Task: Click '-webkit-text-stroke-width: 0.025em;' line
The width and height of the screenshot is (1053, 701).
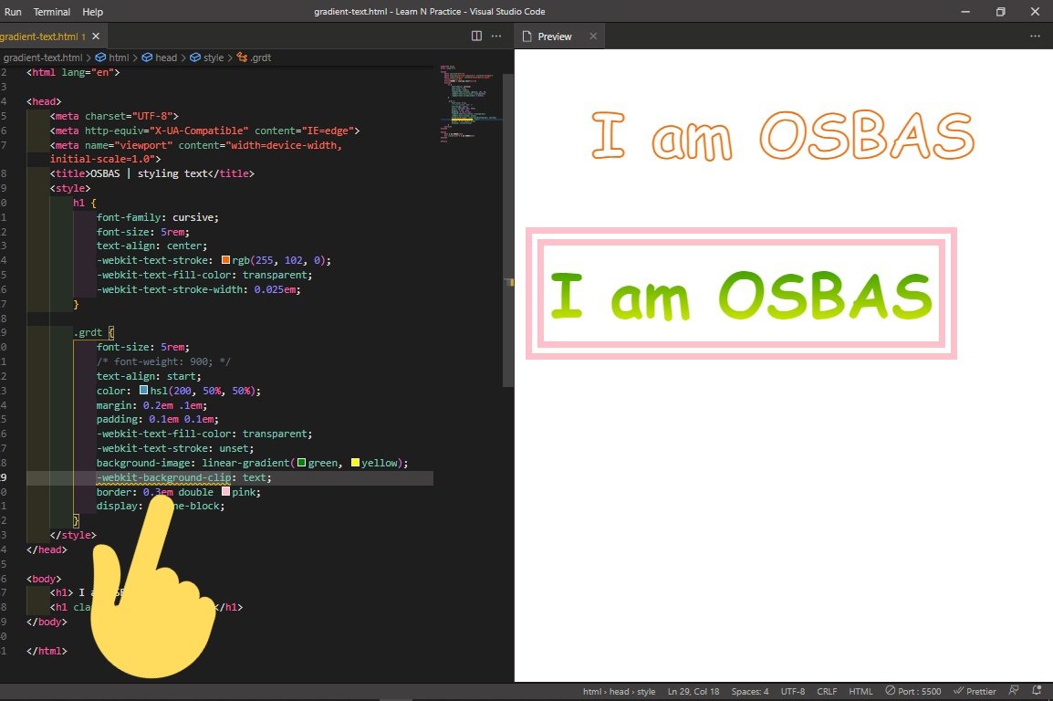Action: [198, 289]
